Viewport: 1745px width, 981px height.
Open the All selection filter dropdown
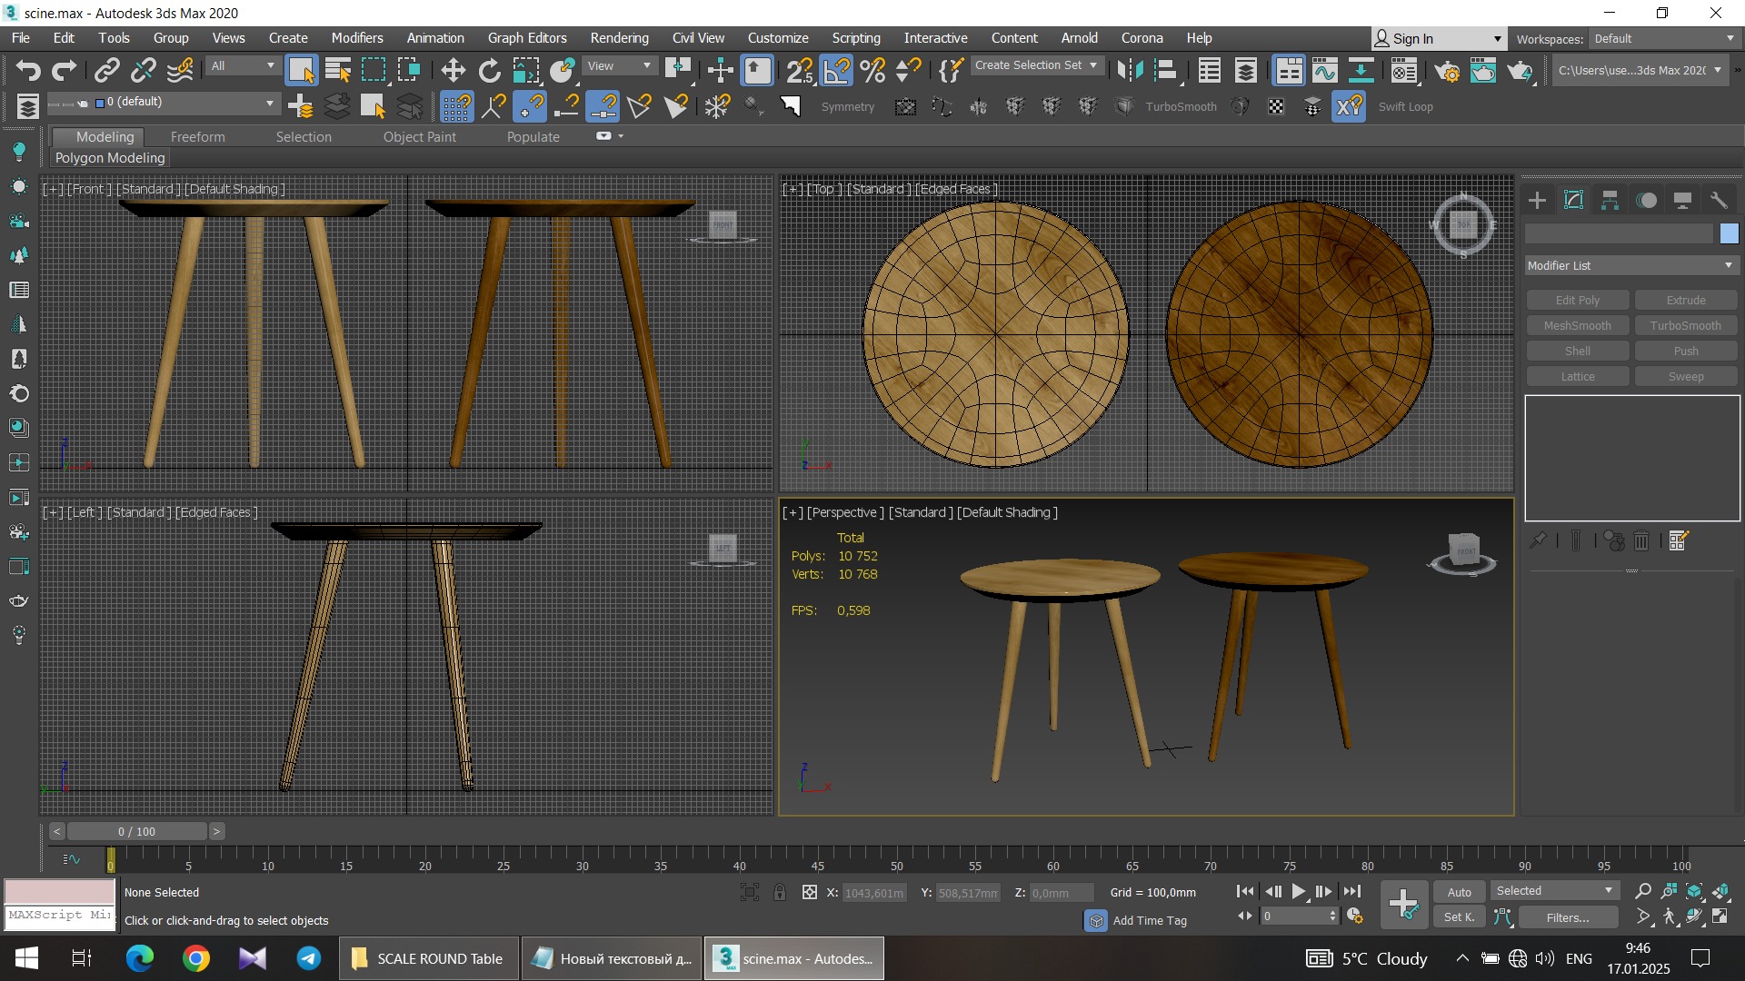click(243, 65)
